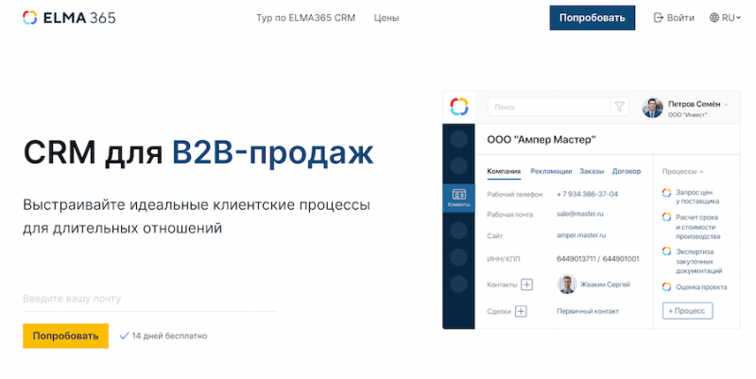Click the filter funnel icon in search bar

620,107
